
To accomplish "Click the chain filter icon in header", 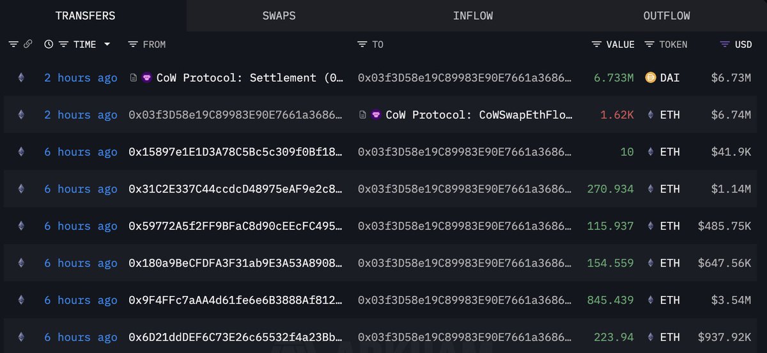I will click(x=13, y=45).
